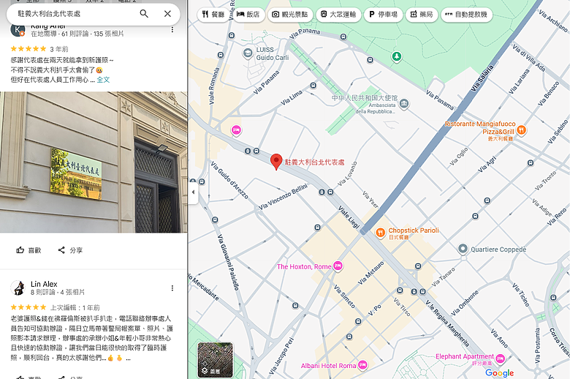Select the 自動提款機 ATM filter chip
Image resolution: width=570 pixels, height=379 pixels.
[466, 15]
